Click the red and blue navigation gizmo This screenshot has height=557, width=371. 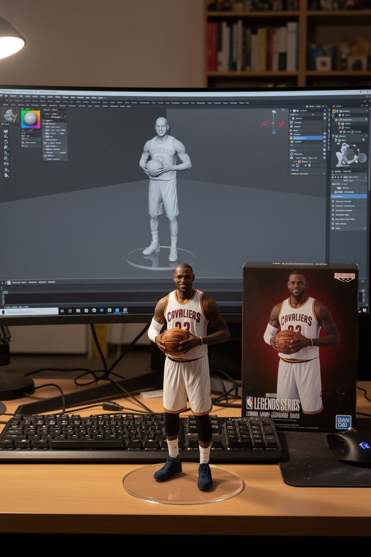[273, 122]
